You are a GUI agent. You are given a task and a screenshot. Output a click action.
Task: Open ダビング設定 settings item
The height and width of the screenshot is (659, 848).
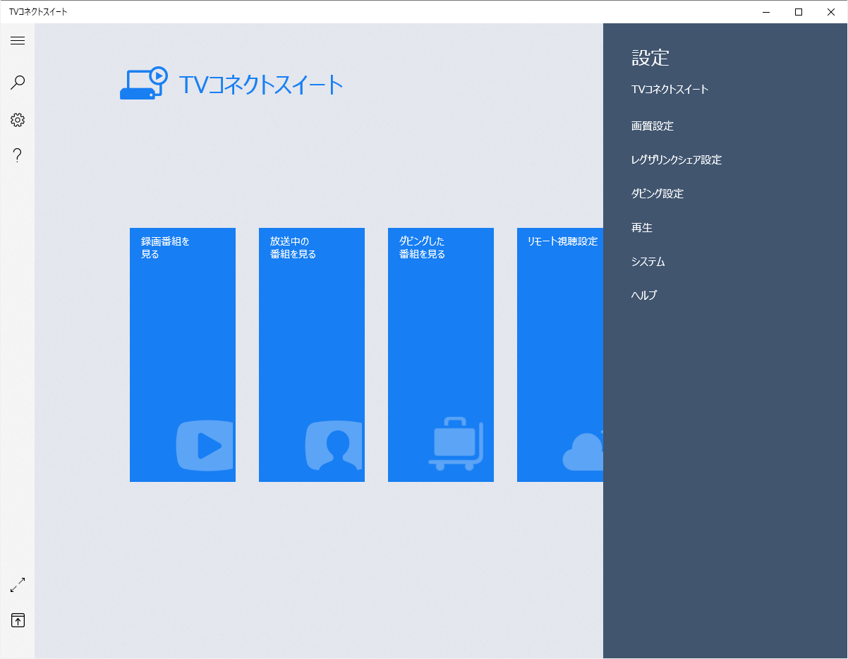coord(658,194)
